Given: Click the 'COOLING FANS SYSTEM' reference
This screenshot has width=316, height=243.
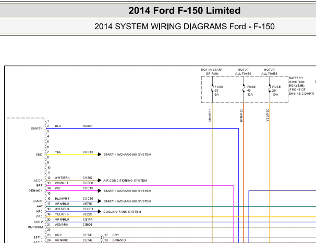Looking at the screenshot, I should coord(122,212).
